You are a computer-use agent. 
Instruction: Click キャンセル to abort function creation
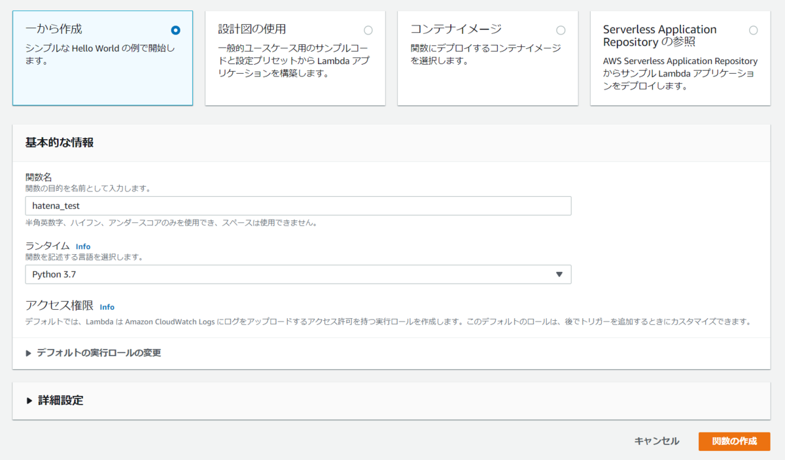[656, 441]
